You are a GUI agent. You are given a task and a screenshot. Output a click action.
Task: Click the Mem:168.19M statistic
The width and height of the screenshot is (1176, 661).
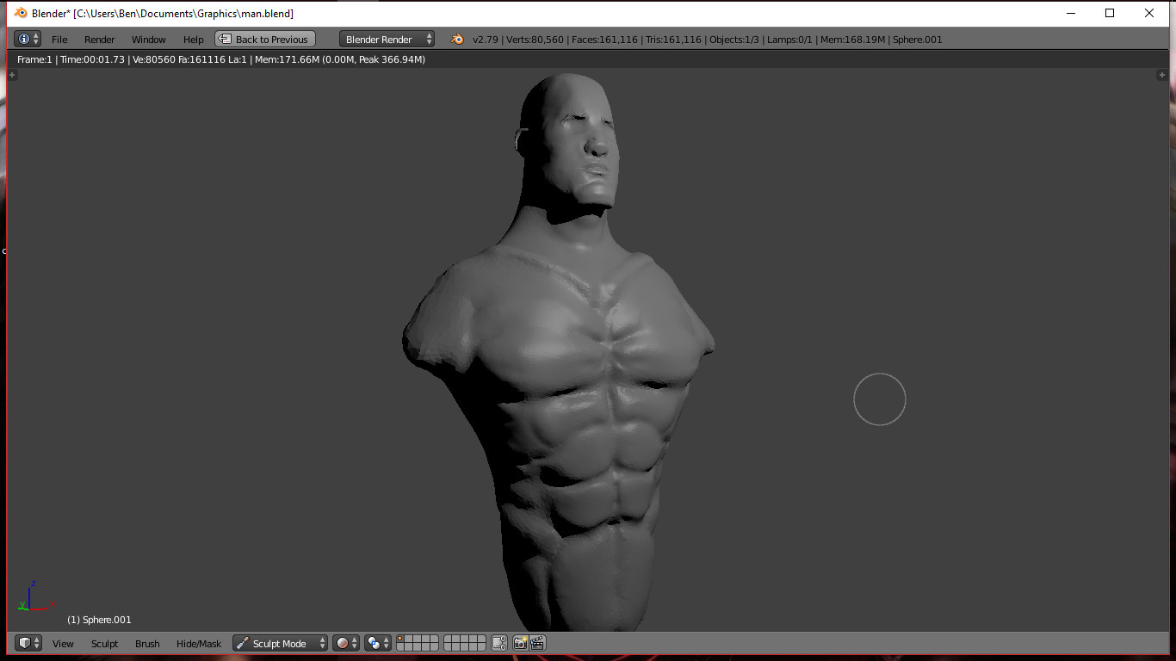tap(852, 40)
